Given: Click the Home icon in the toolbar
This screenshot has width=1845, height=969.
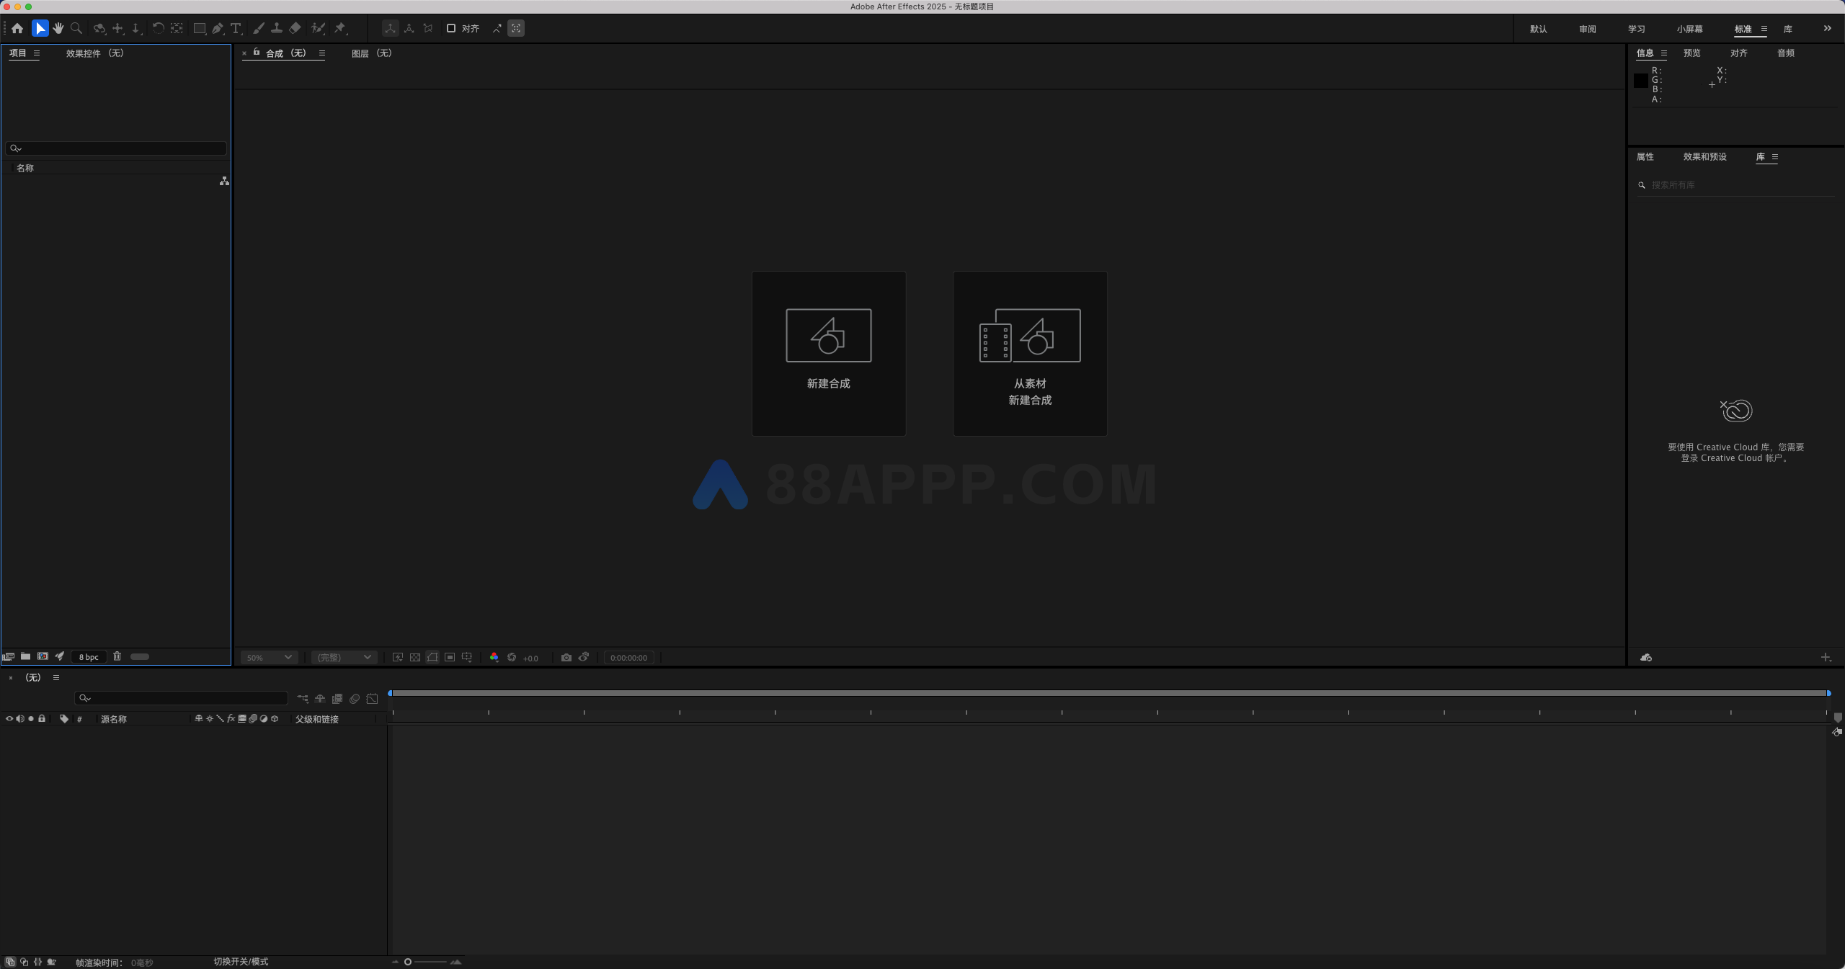Looking at the screenshot, I should coord(17,29).
